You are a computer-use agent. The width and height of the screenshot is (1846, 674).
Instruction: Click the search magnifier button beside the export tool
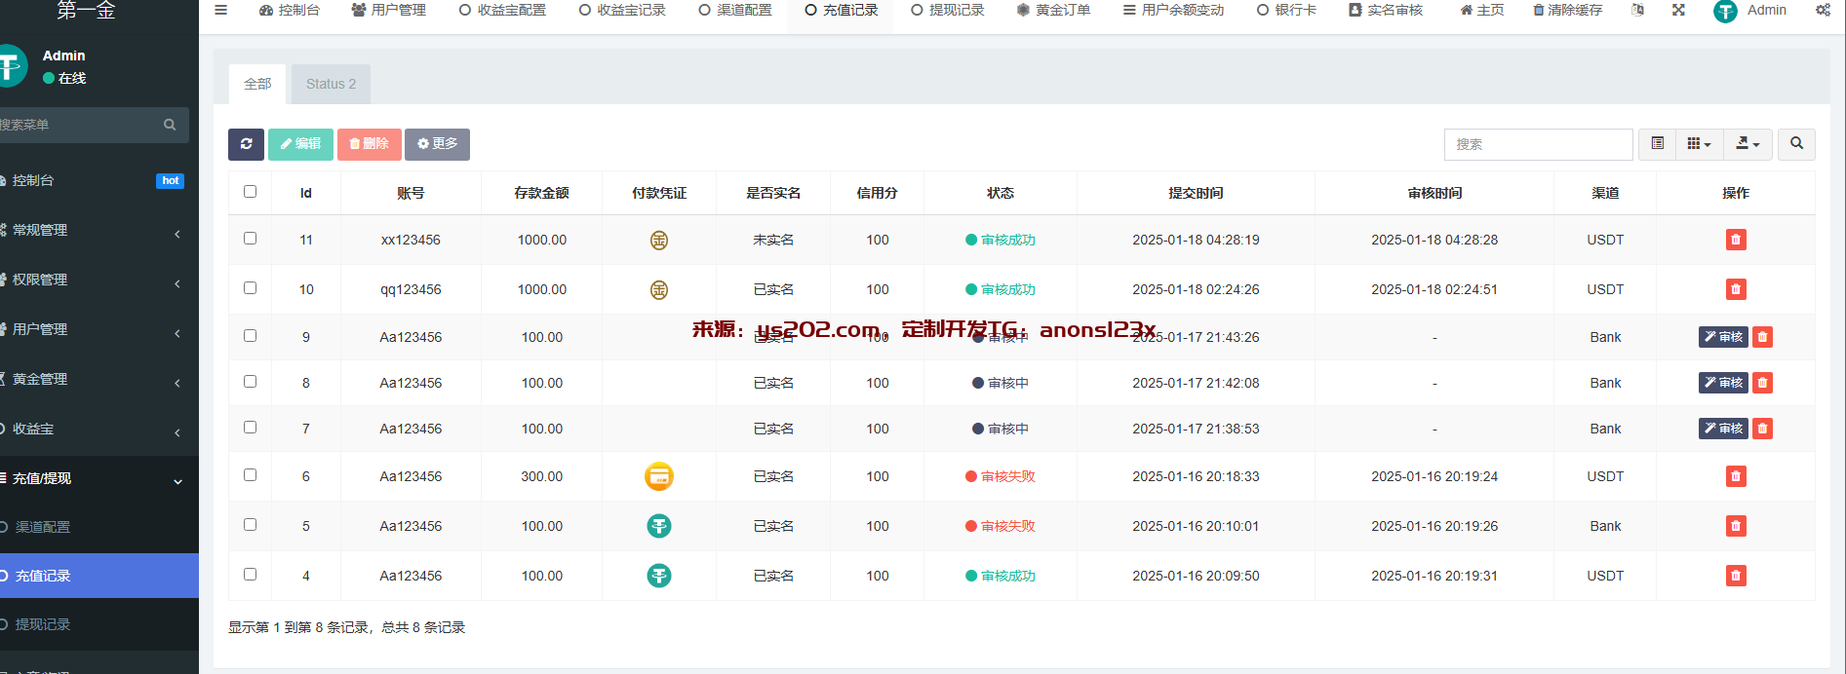coord(1795,144)
